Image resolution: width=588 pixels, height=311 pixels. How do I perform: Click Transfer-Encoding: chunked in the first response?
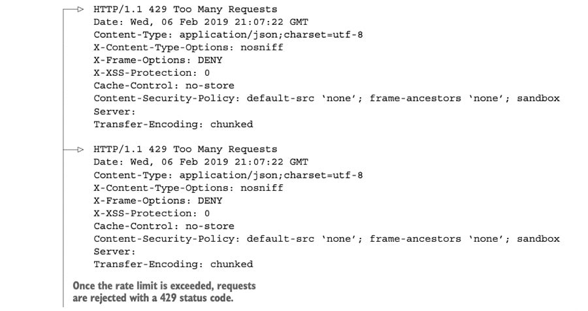point(173,124)
